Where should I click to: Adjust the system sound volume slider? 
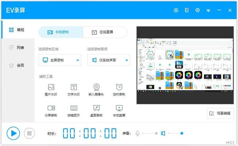[175, 133]
